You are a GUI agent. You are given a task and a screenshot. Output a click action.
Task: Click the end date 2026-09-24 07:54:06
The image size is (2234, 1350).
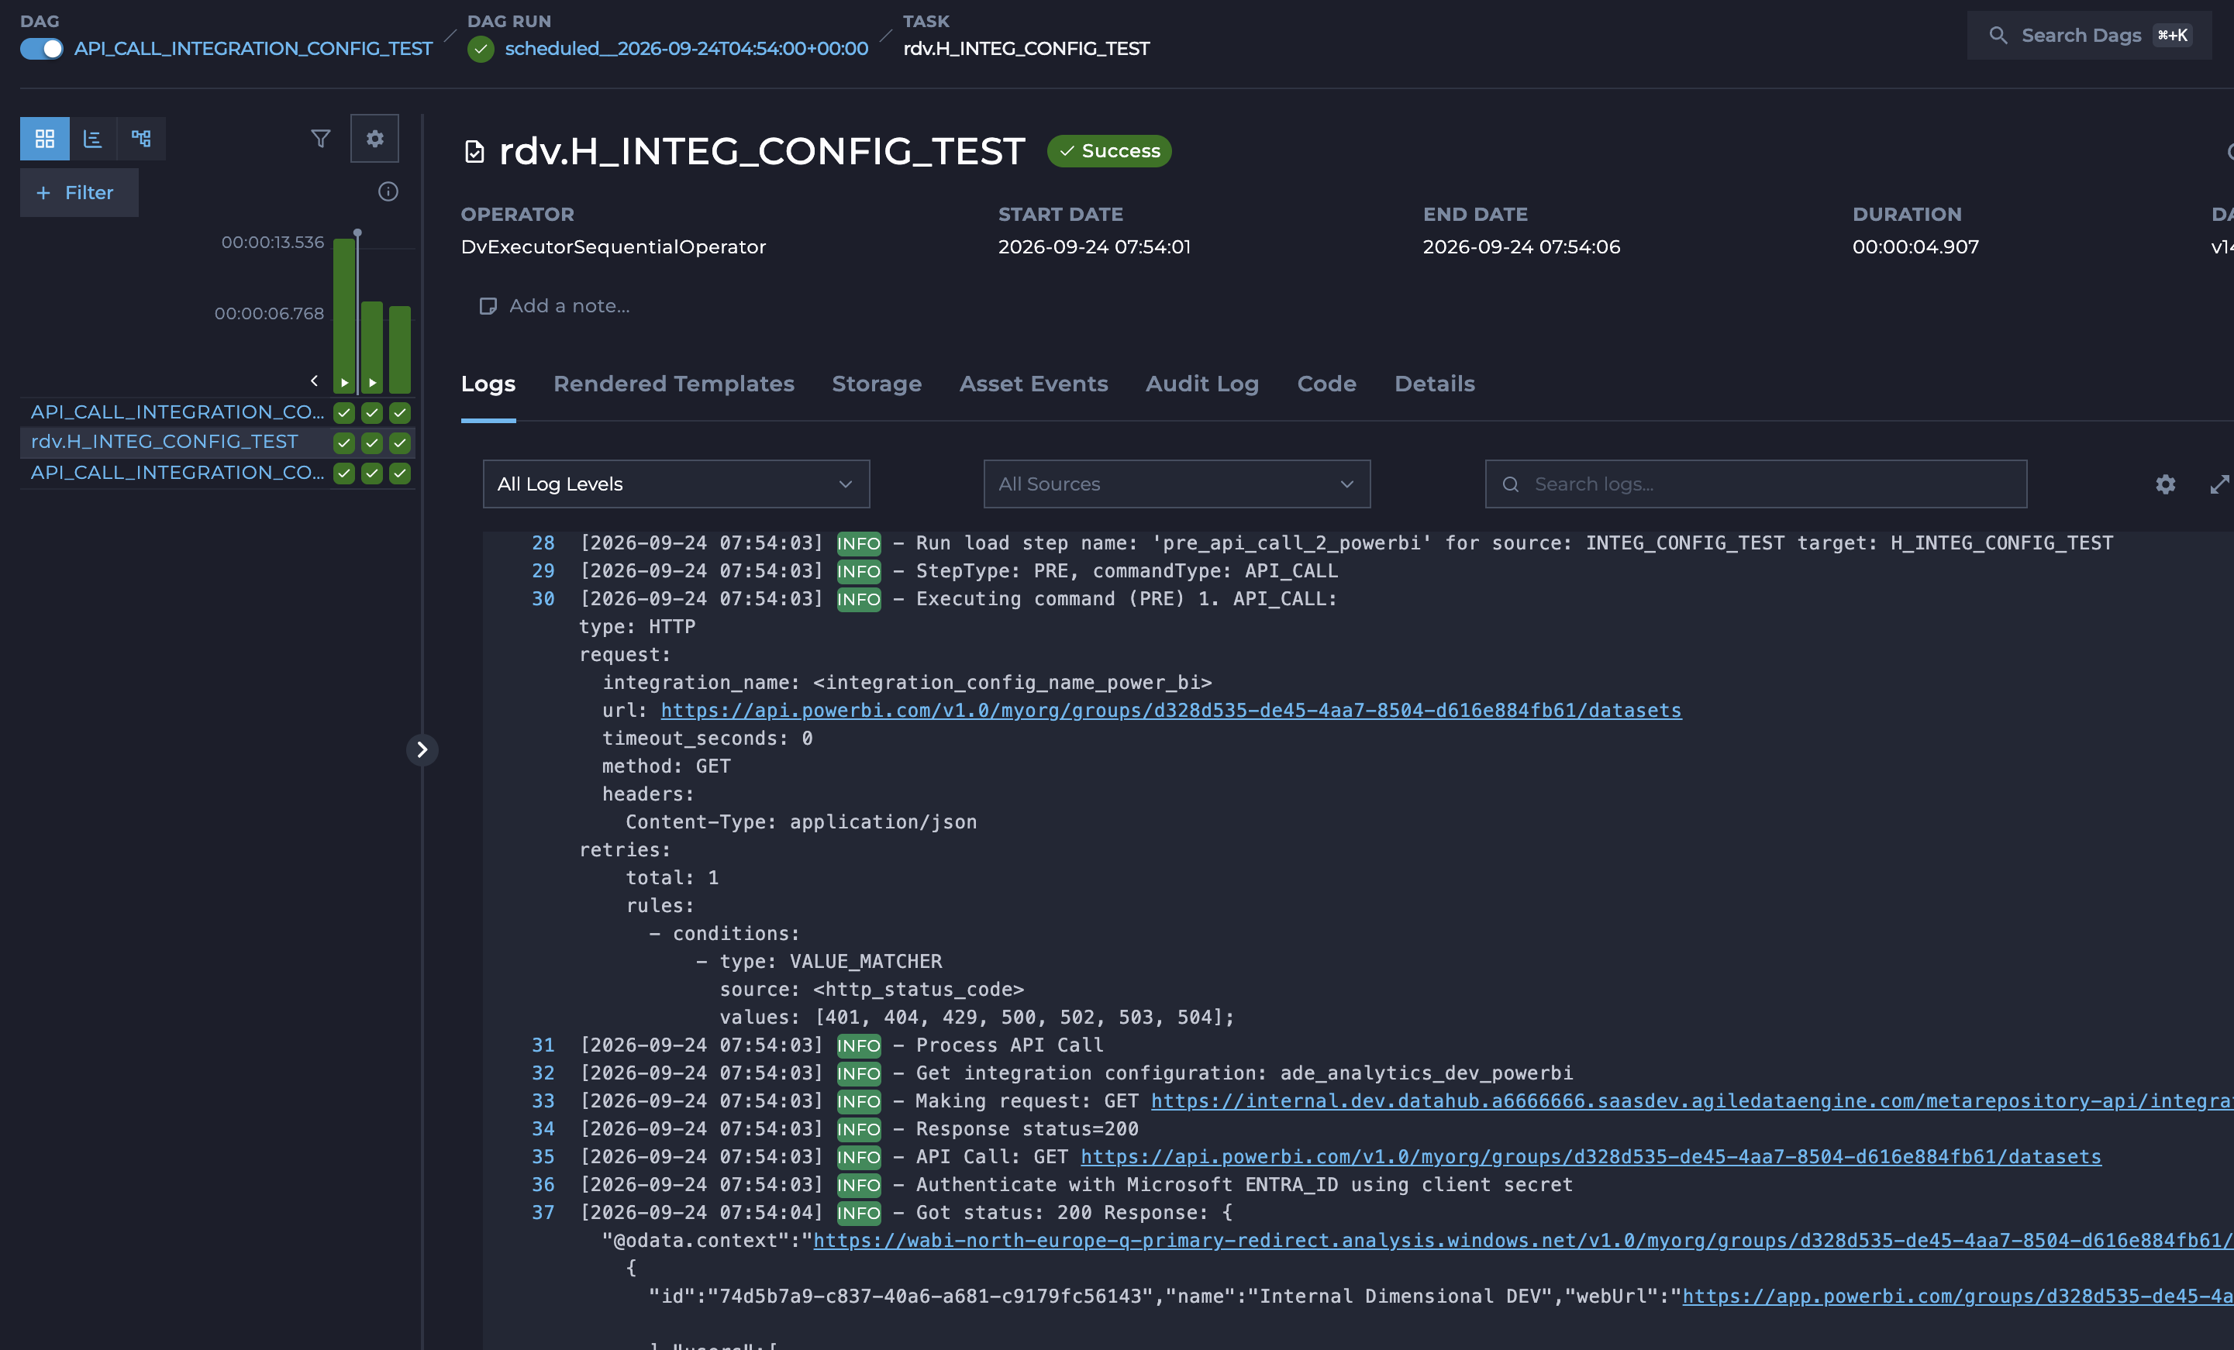(x=1520, y=246)
